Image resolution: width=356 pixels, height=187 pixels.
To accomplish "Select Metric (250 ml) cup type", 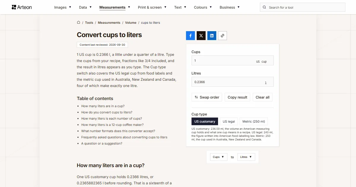I will [254, 121].
